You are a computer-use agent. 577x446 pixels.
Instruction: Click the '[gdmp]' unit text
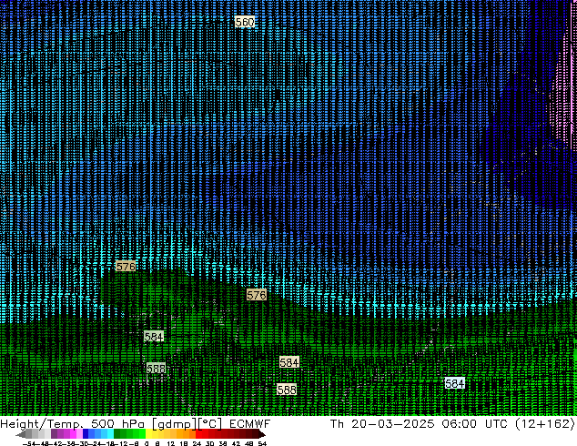(174, 424)
